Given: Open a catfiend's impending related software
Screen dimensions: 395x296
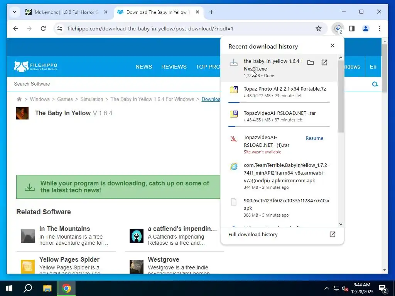Looking at the screenshot, I should 182,229.
